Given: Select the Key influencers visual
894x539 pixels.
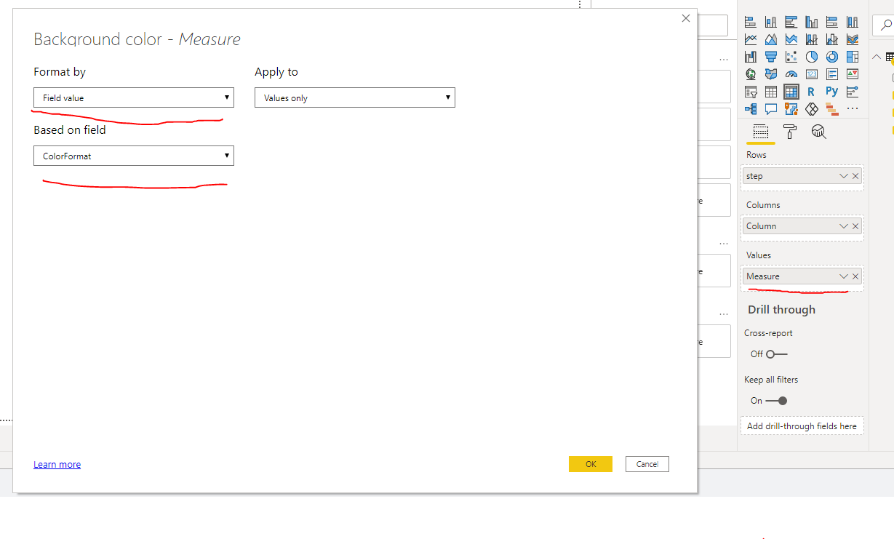Looking at the screenshot, I should click(x=853, y=92).
